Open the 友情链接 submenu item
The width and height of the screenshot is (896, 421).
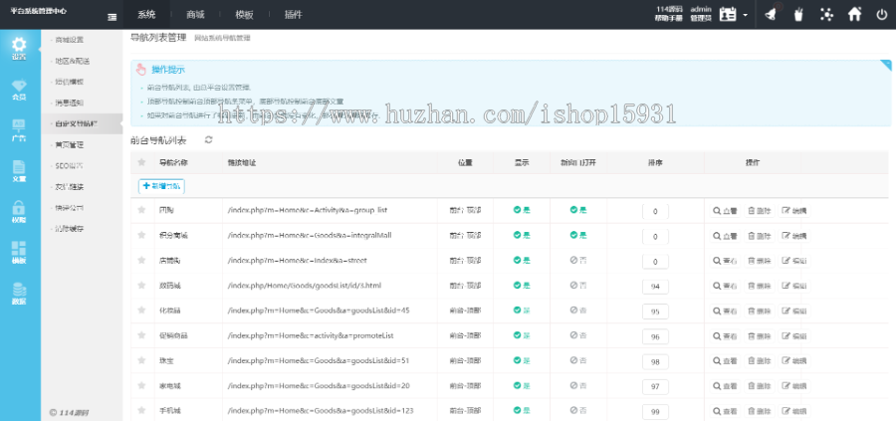[69, 187]
